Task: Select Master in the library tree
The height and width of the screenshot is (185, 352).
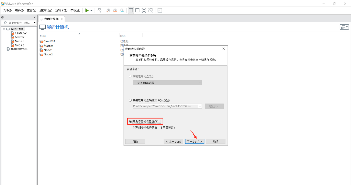Action: tap(19, 37)
